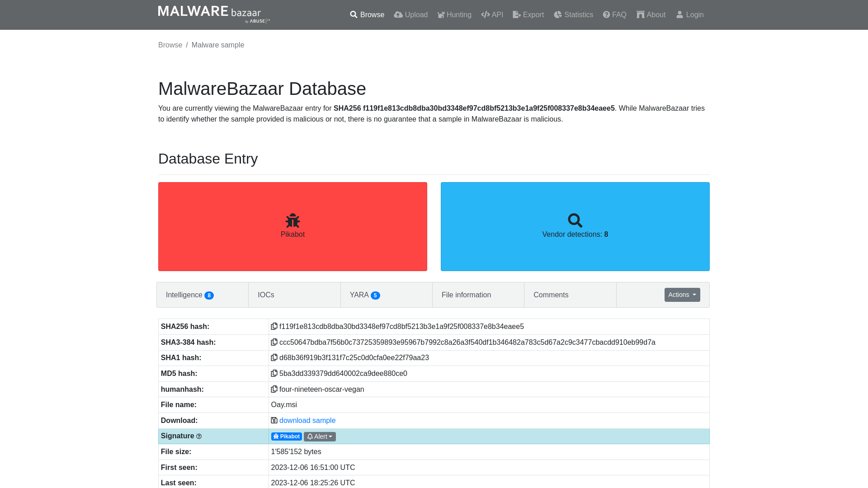Click the humanhash copy icon

point(274,389)
